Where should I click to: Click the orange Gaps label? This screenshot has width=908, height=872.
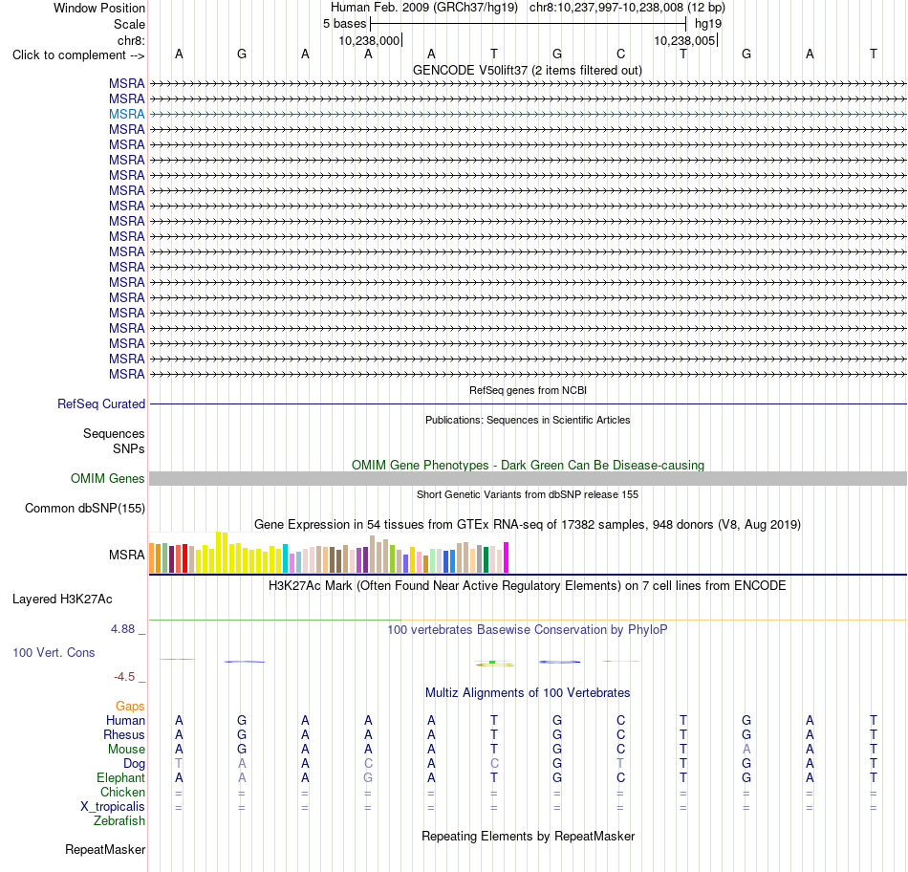coord(130,706)
